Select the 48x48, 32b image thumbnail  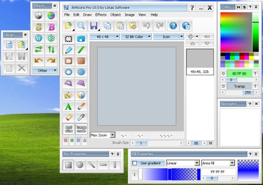(200, 62)
